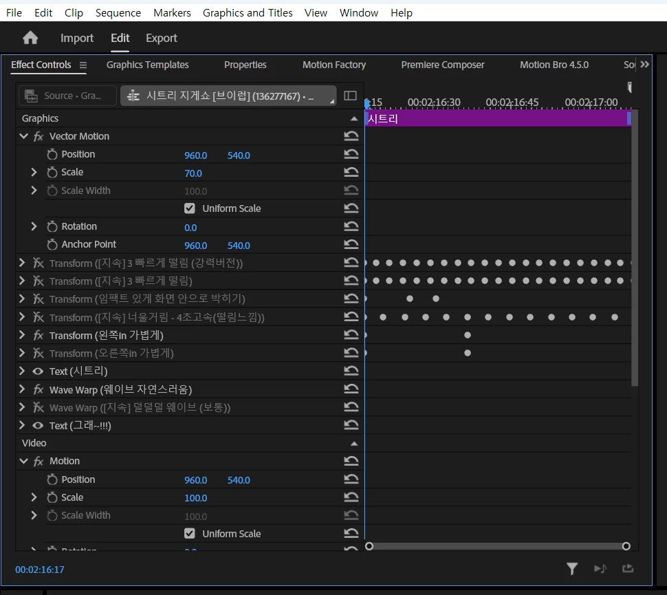Screen dimensions: 667x595
Task: Toggle animation stopwatch for Vector Motion Rotation
Action: click(x=52, y=226)
